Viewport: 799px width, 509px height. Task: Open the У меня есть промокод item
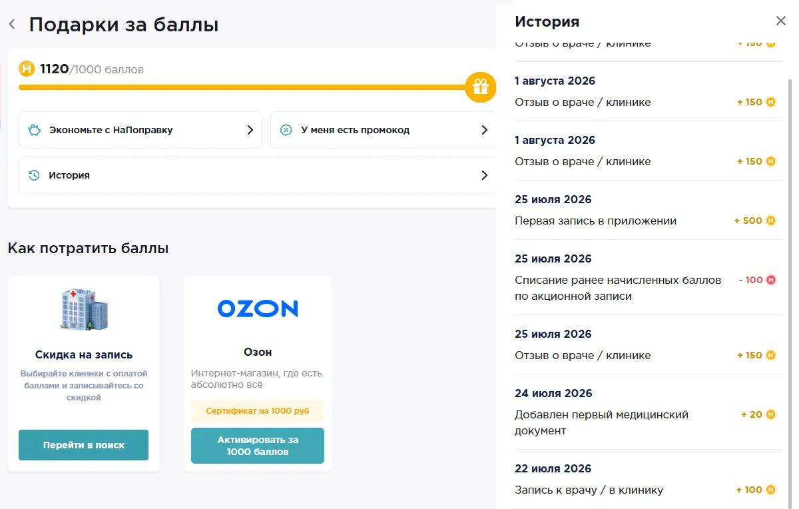[x=384, y=130]
